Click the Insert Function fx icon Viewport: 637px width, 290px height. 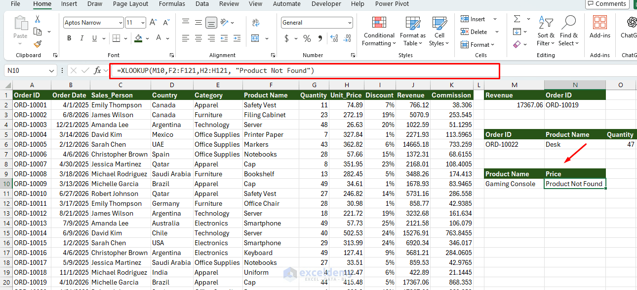click(98, 70)
